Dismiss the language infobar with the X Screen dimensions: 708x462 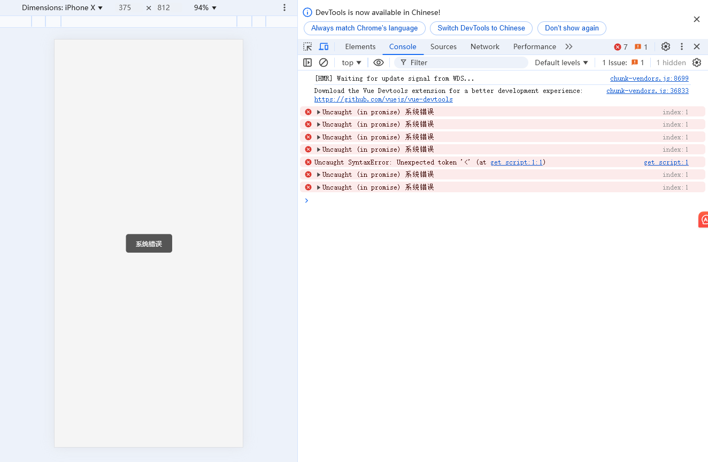[697, 19]
